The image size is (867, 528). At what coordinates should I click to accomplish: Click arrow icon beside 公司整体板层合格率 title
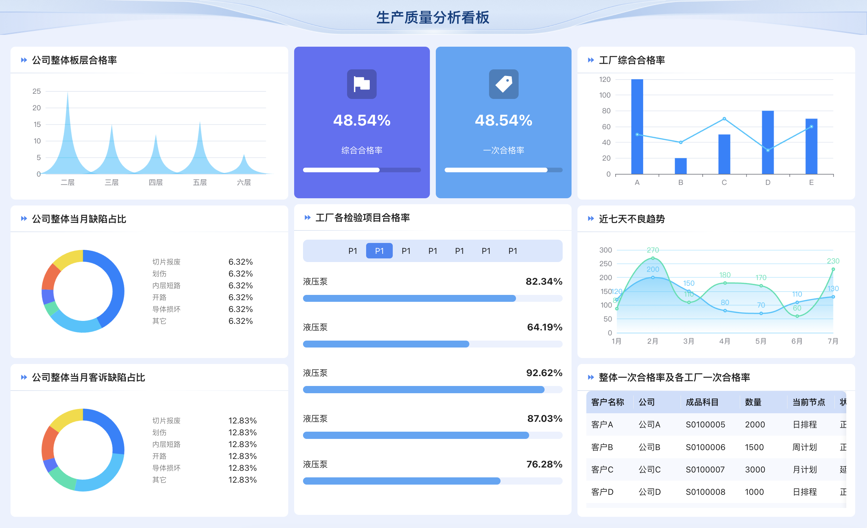24,60
